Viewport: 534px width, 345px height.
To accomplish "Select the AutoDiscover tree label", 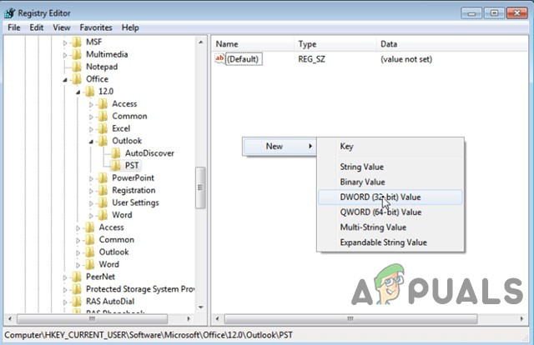I will 149,153.
